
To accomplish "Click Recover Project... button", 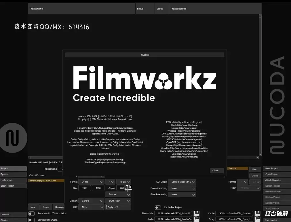I will (277, 191).
